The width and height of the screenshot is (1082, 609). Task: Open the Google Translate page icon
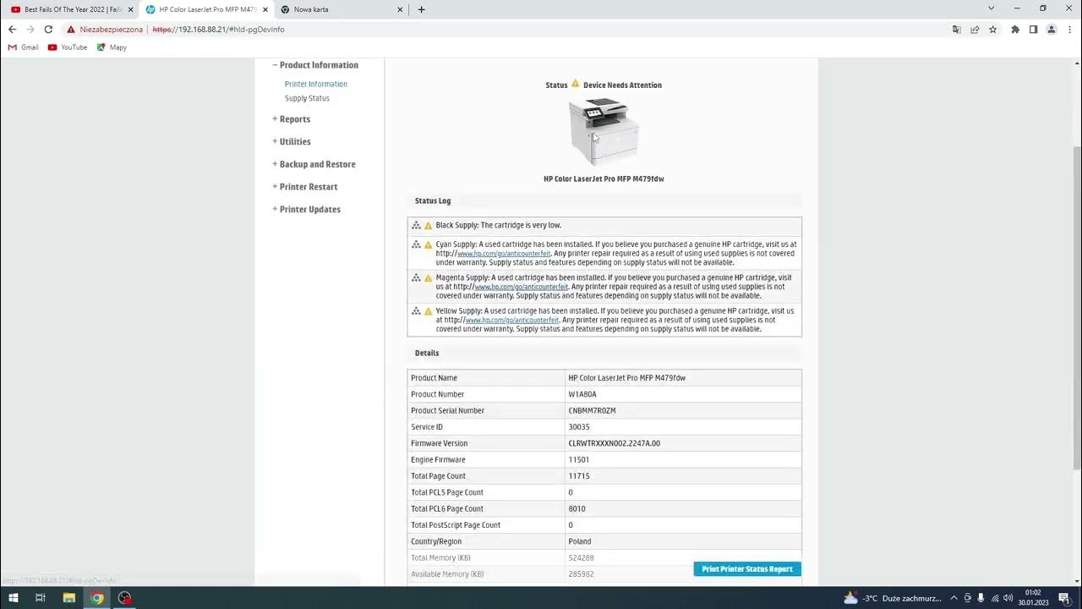coord(956,29)
